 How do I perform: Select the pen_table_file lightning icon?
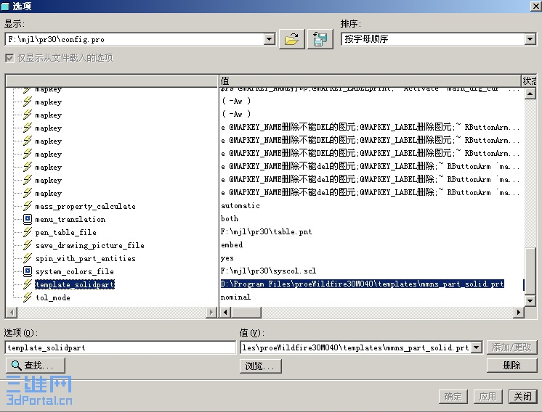coord(28,232)
